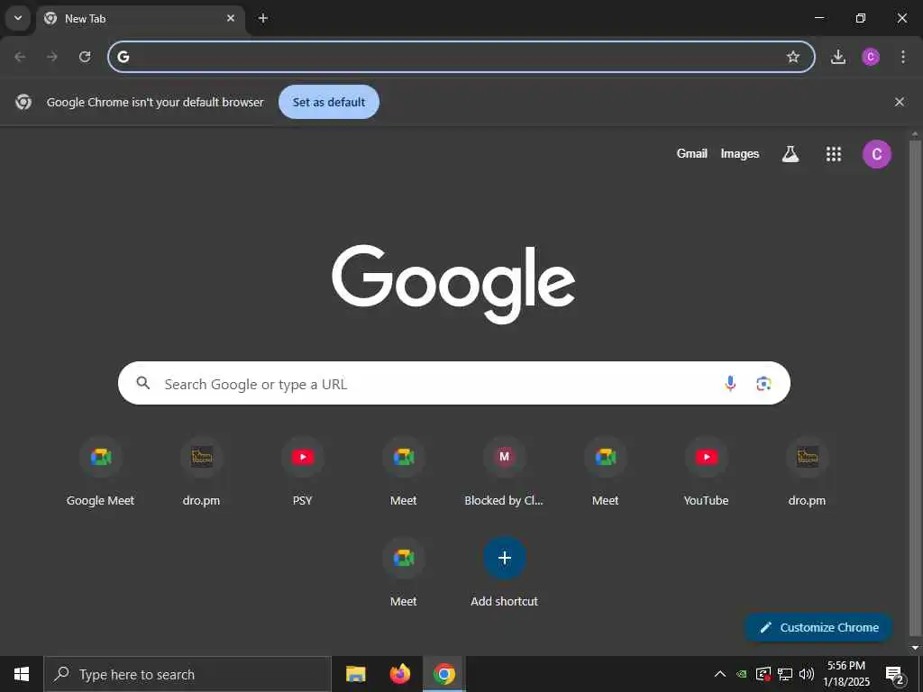Click the Add shortcut button
Screen dimensions: 923x692
(504, 573)
